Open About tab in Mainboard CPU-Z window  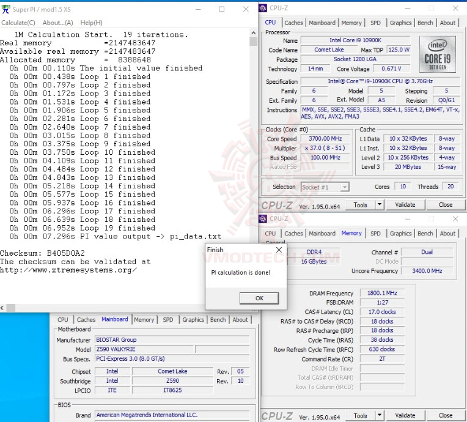240,319
